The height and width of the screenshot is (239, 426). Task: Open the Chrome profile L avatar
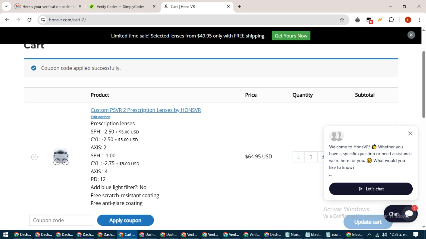click(408, 20)
